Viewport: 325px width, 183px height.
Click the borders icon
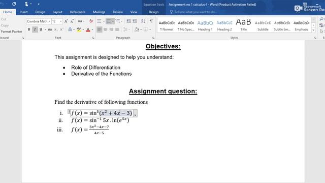(x=146, y=29)
